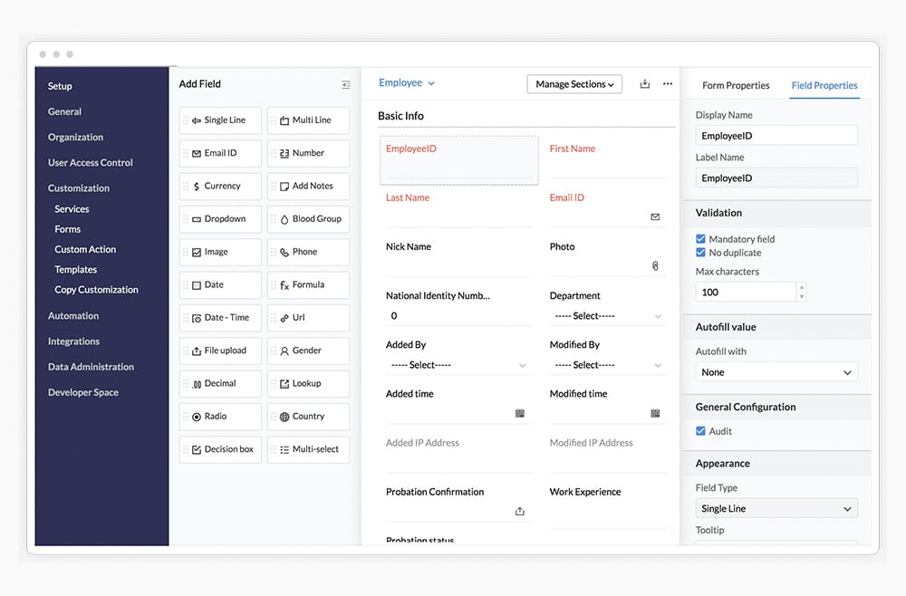Add a Lookup field
The width and height of the screenshot is (906, 596).
309,383
